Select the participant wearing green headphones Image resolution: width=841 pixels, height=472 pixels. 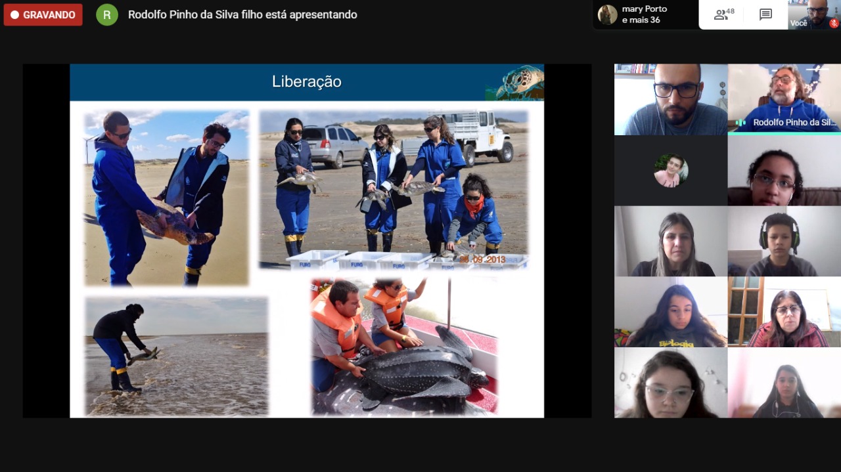tap(784, 242)
